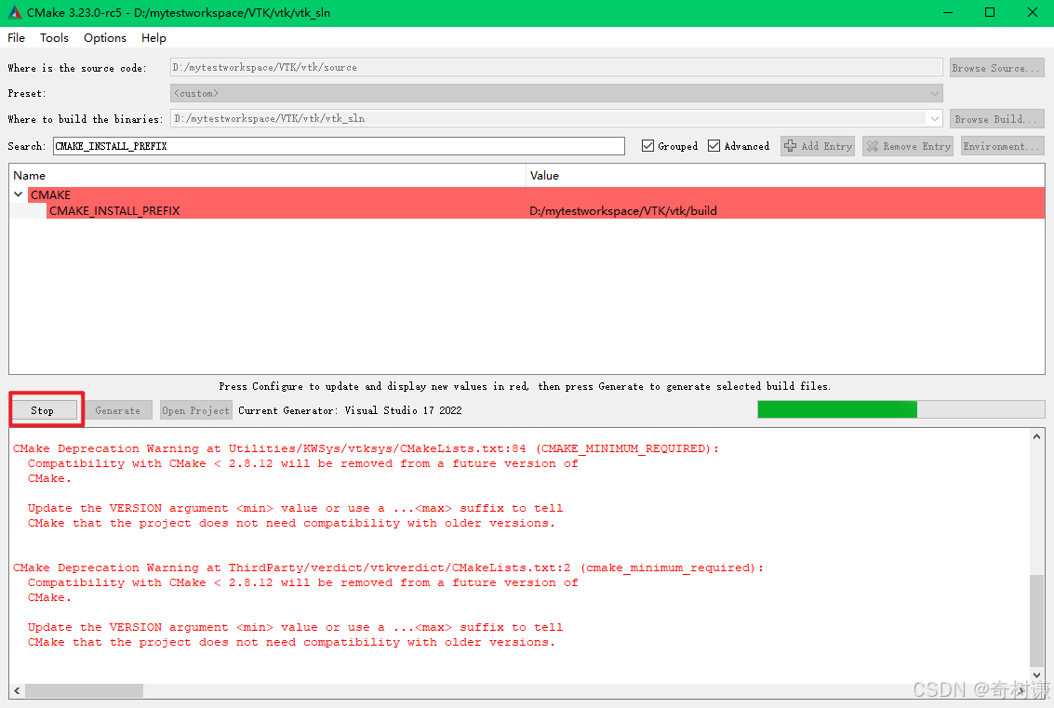Toggle the Grouped checkbox

point(648,146)
